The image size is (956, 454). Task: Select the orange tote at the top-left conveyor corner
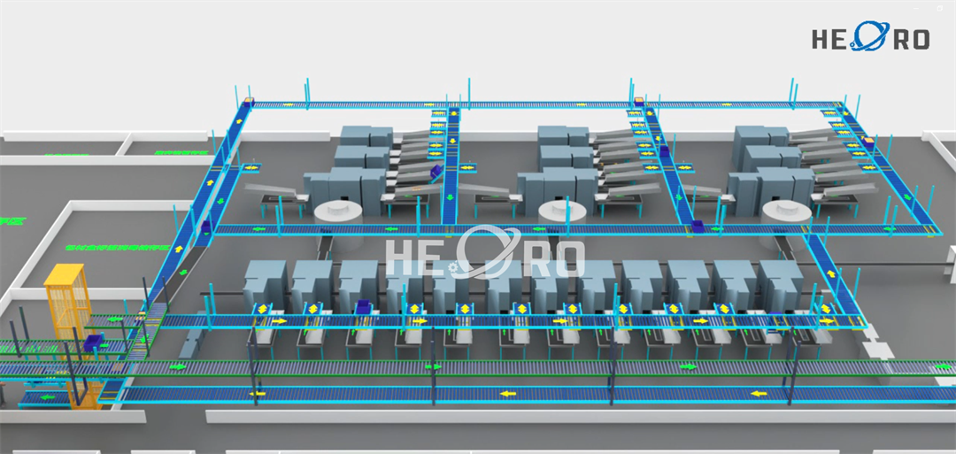(x=248, y=102)
